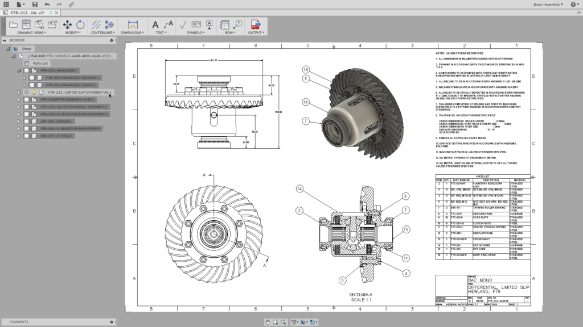Turn off the lightbulb visibility for FTR-212 differential
This screenshot has width=583, height=327.
[35, 92]
